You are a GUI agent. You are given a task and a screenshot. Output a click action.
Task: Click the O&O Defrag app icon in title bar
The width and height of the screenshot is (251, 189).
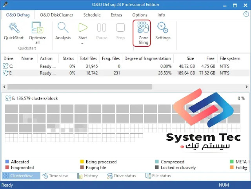click(5, 4)
